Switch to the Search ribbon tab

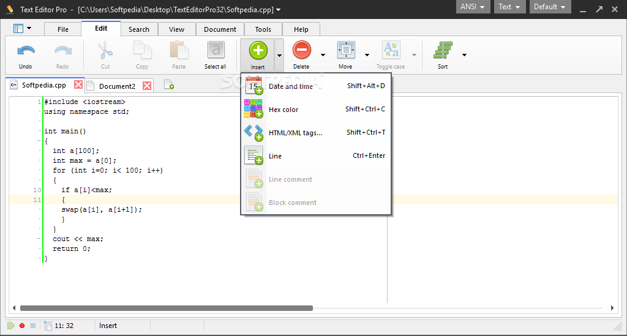pyautogui.click(x=139, y=29)
